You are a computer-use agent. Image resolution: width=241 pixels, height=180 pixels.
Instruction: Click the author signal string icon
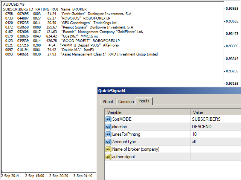108,157
